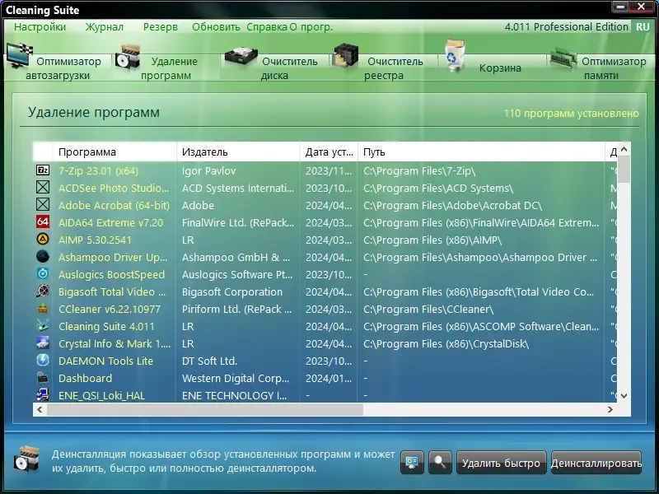
Task: Click the RU language button
Action: (x=643, y=27)
